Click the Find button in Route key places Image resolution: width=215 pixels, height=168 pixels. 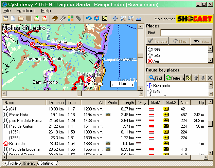click(156, 78)
